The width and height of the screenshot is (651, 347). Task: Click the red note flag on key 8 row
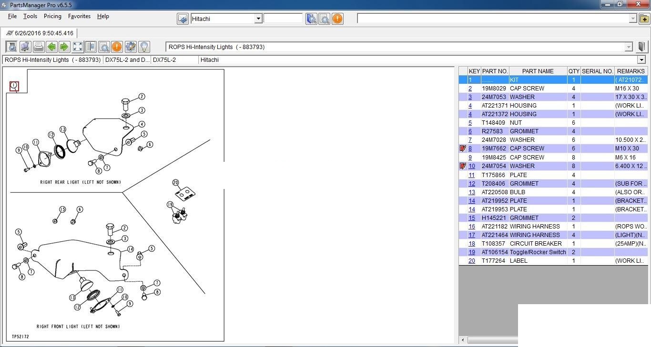click(x=463, y=149)
